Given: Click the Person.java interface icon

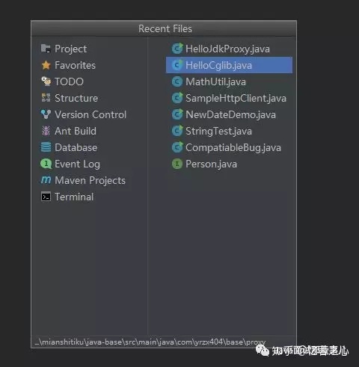Looking at the screenshot, I should (177, 164).
